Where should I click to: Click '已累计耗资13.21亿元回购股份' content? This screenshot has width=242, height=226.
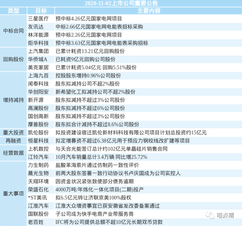(x=90, y=51)
